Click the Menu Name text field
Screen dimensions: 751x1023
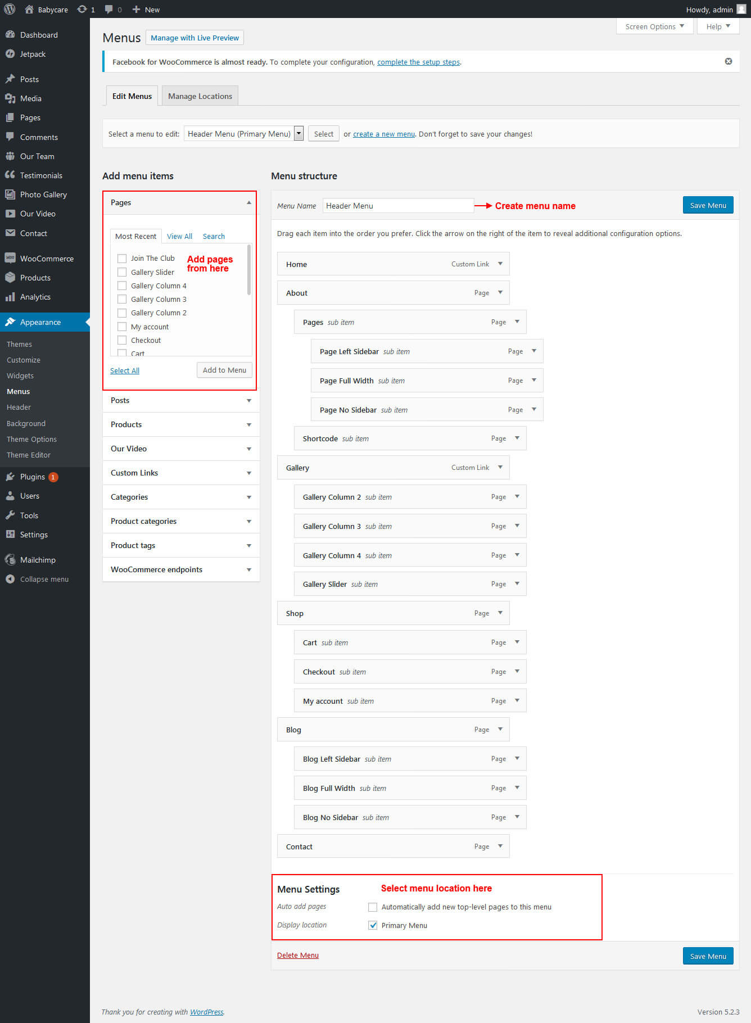399,206
